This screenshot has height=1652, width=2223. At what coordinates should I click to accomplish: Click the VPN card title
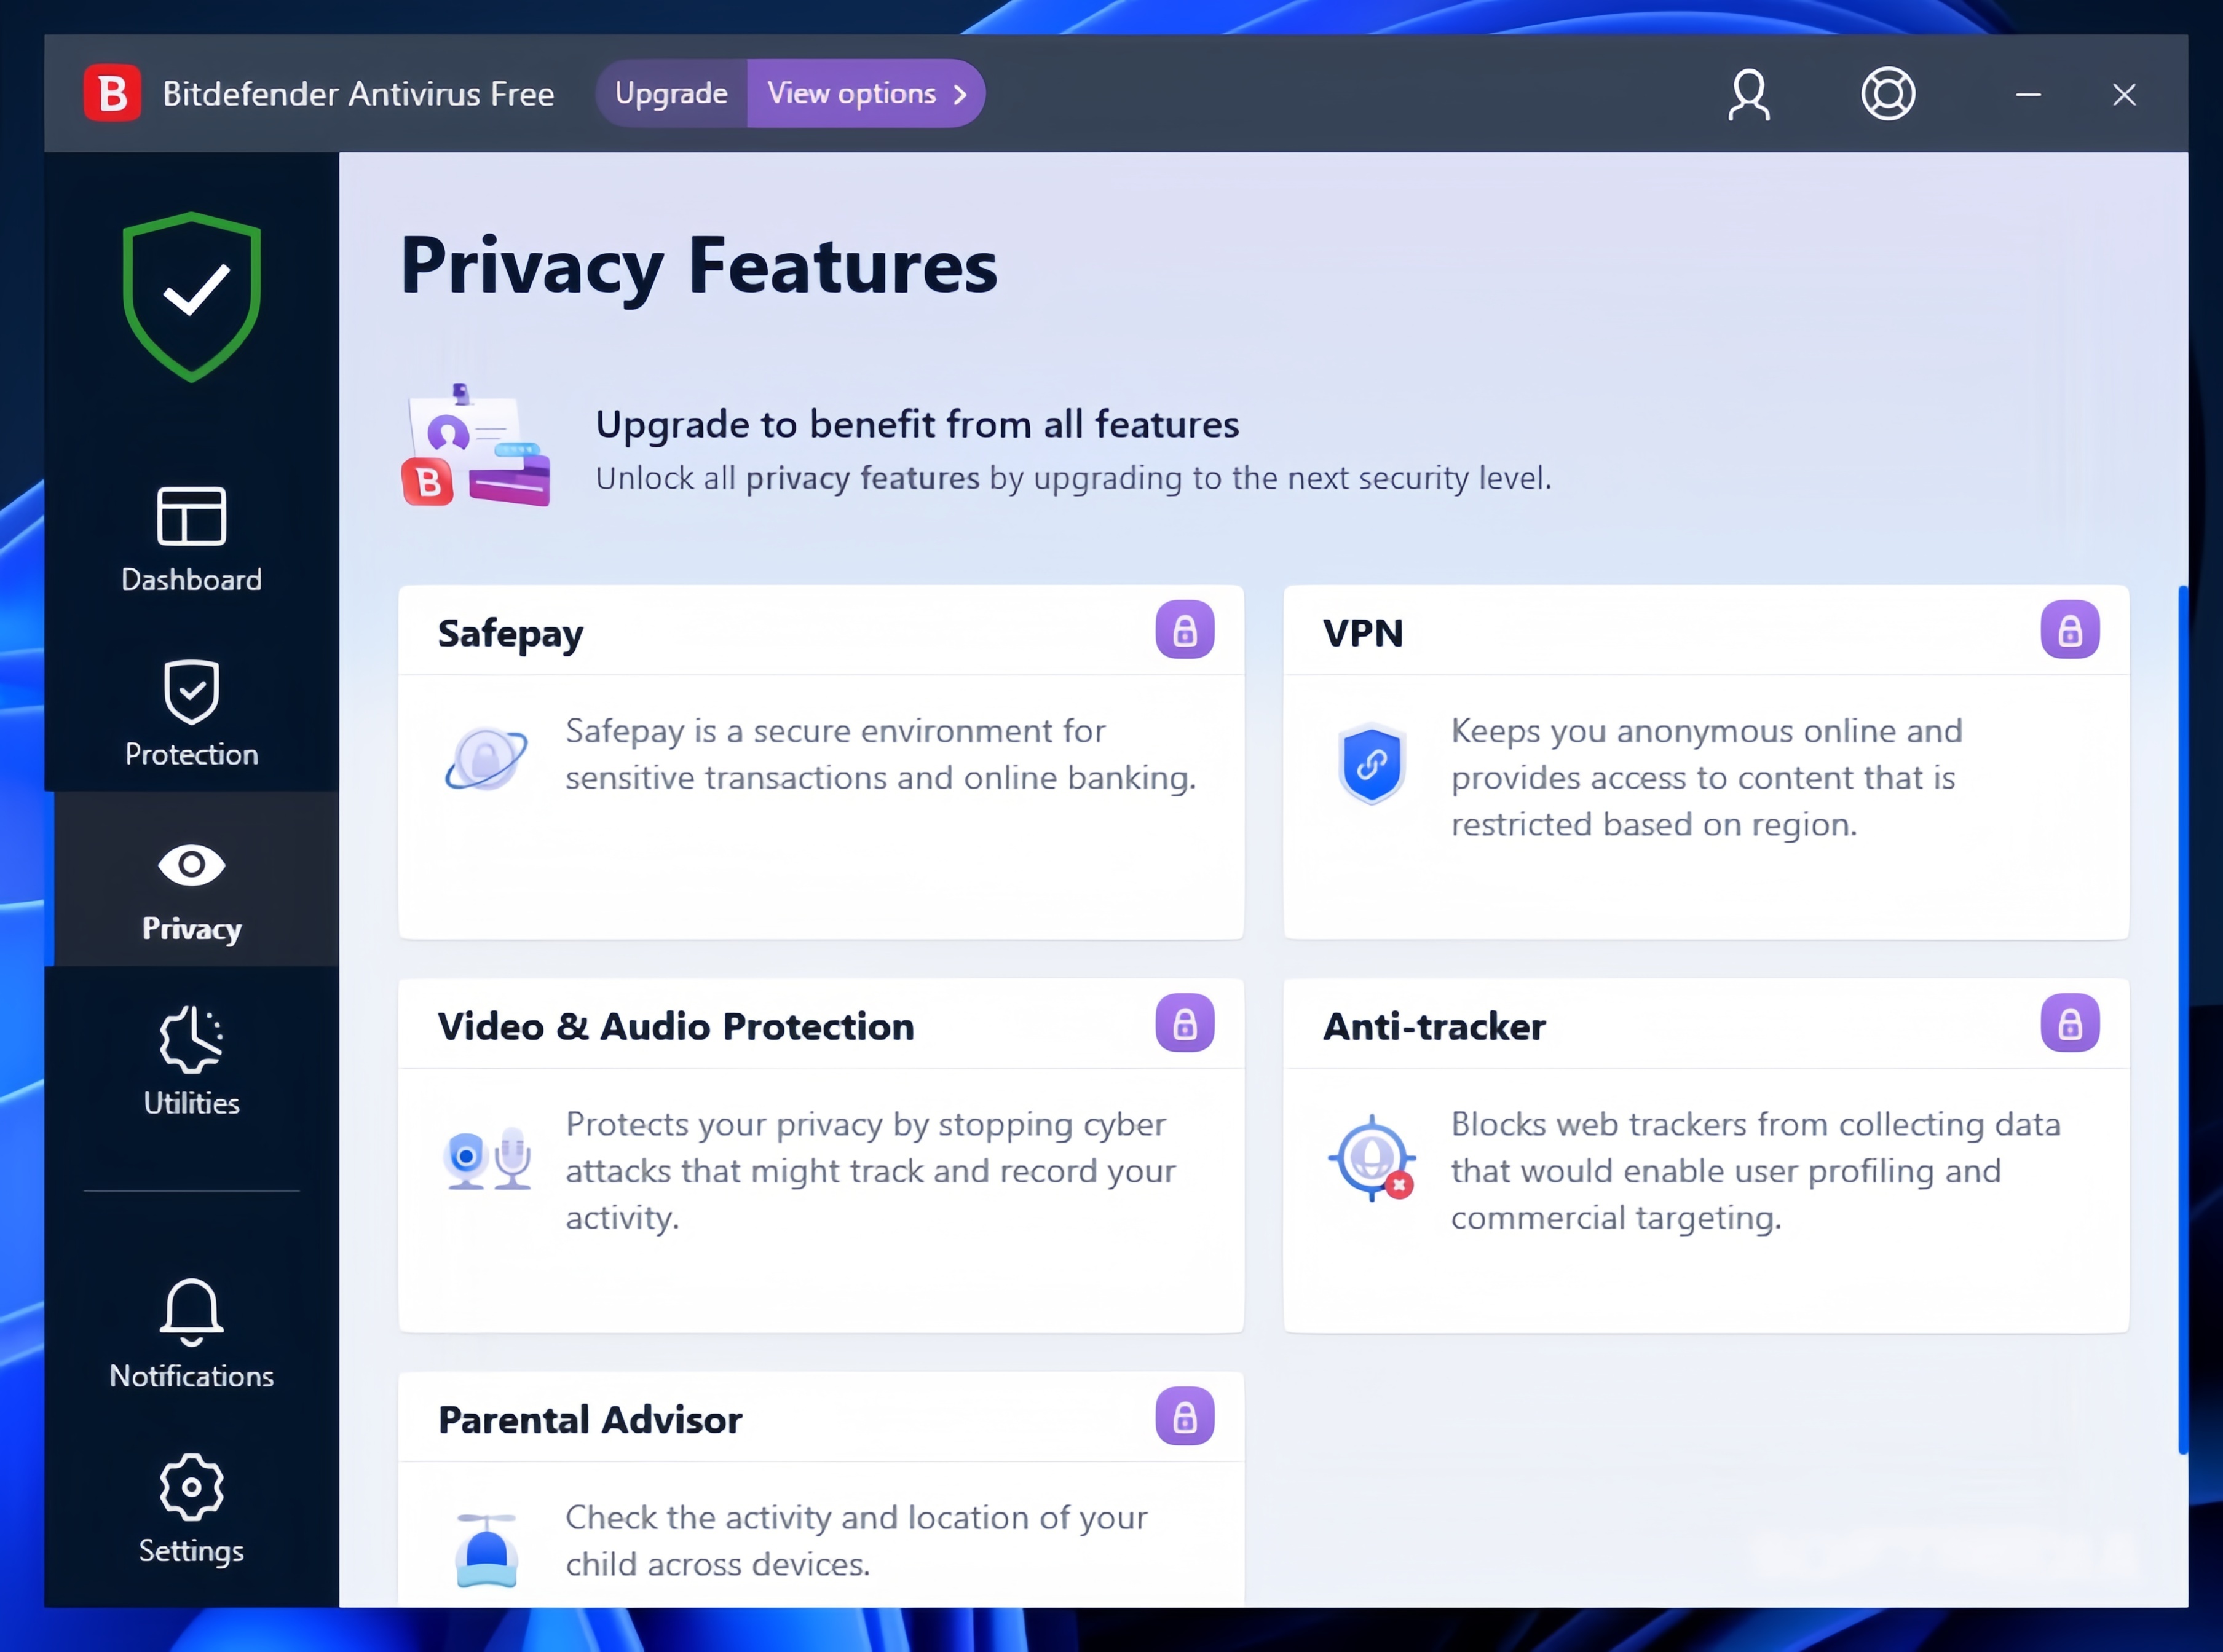[1363, 633]
